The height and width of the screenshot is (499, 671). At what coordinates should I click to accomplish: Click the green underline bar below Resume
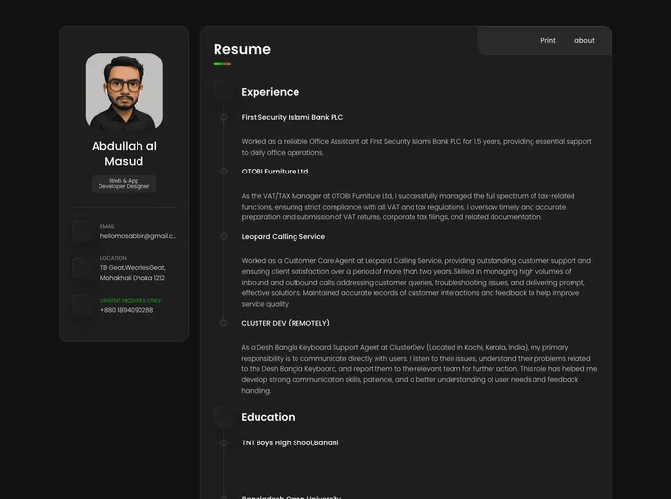coord(222,64)
